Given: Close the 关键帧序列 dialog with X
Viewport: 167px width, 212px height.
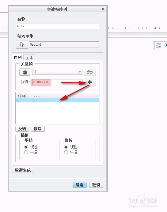Looking at the screenshot, I should 103,9.
